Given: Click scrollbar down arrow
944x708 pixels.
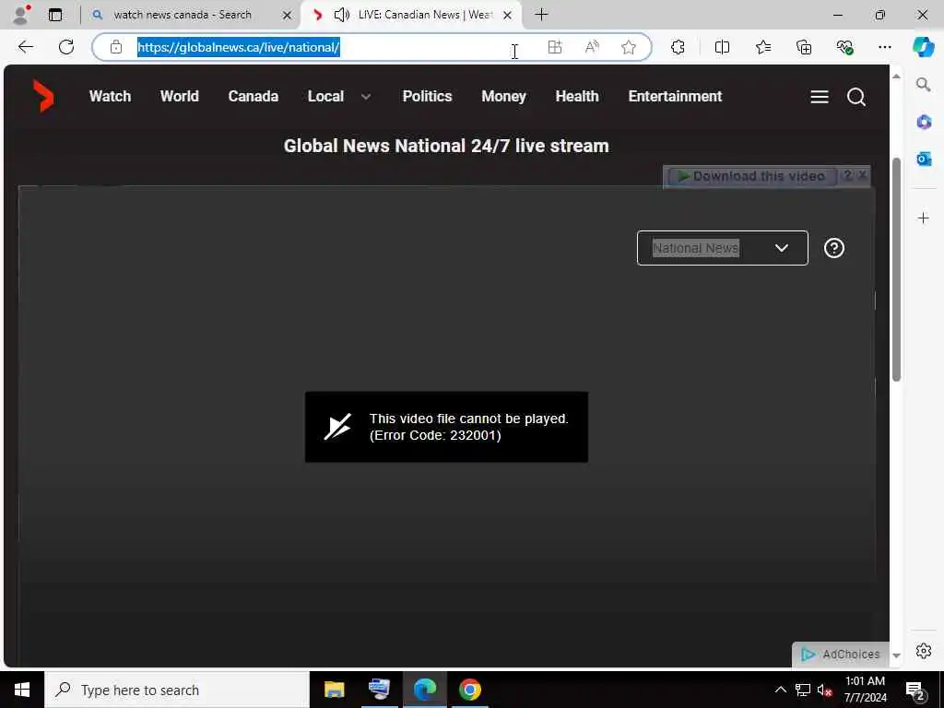Looking at the screenshot, I should coord(896,656).
